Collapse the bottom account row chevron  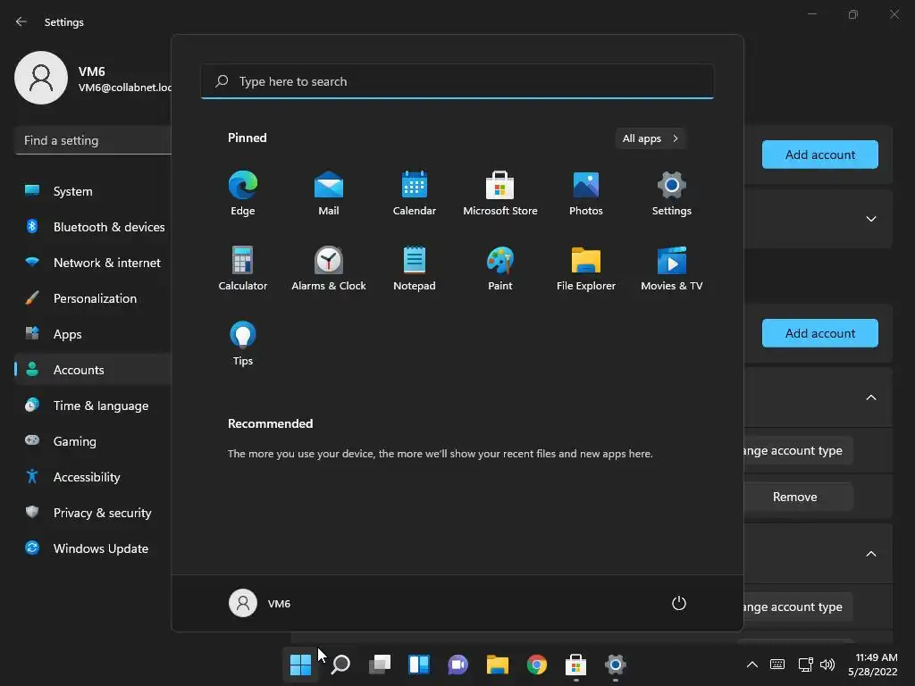pos(871,554)
